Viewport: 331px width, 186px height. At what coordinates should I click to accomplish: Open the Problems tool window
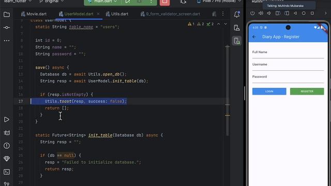(7, 146)
